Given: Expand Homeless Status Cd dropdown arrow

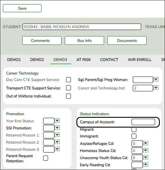Looking at the screenshot, I should pos(145,150).
